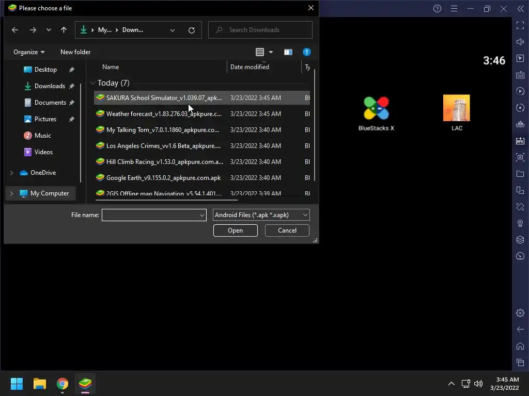Take a screenshot using sidebar camera icon

click(x=520, y=157)
